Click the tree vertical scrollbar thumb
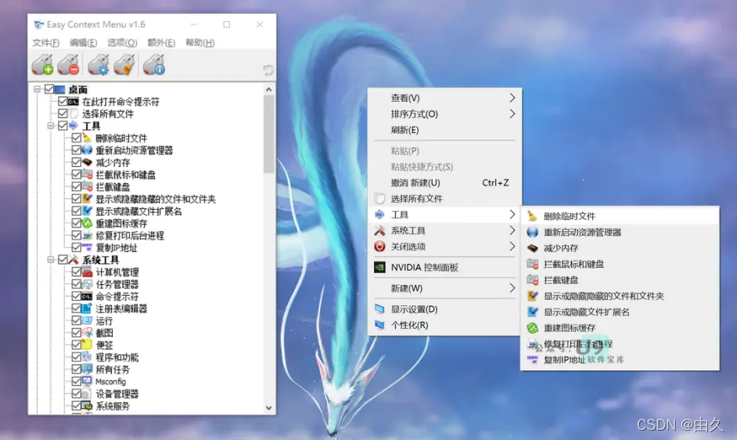737x440 pixels. click(x=268, y=134)
